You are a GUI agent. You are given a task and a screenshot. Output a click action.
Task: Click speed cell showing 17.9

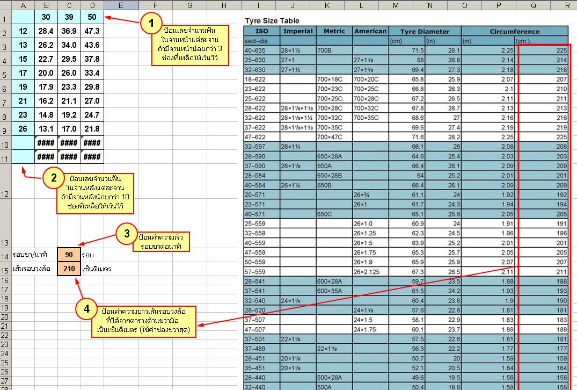(x=46, y=87)
